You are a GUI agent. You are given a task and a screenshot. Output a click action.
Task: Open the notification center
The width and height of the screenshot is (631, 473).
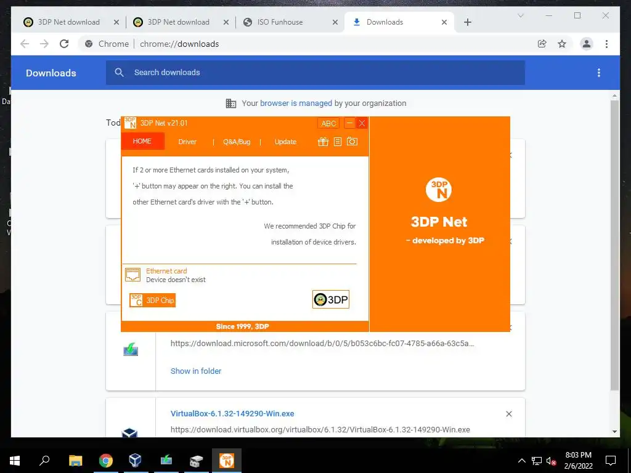[x=611, y=461]
